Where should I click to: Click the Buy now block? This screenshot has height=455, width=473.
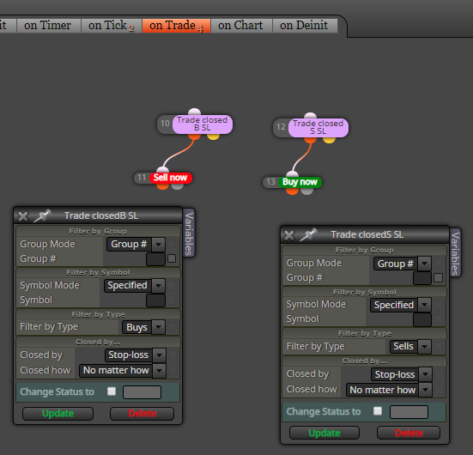point(300,182)
